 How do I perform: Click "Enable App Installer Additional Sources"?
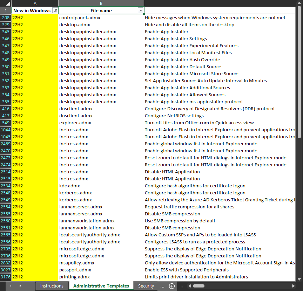(x=187, y=88)
